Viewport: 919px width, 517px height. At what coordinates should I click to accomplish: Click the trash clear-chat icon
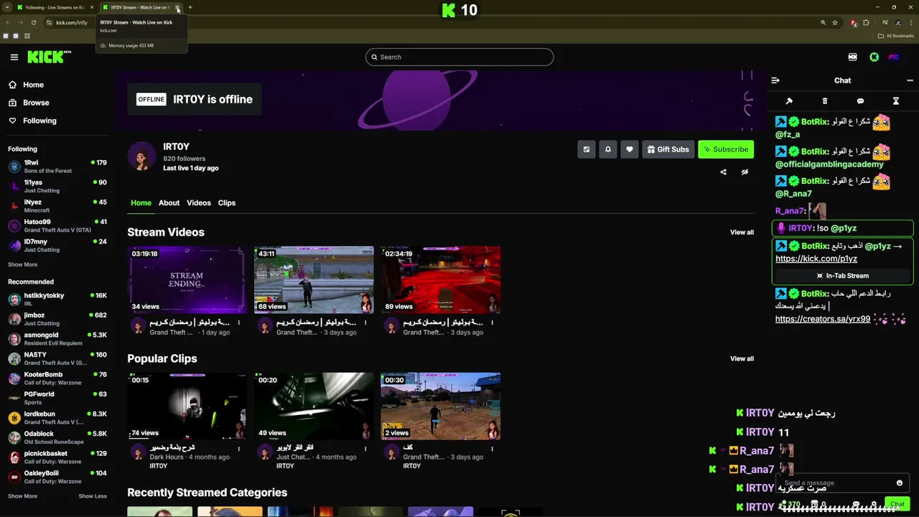point(825,101)
